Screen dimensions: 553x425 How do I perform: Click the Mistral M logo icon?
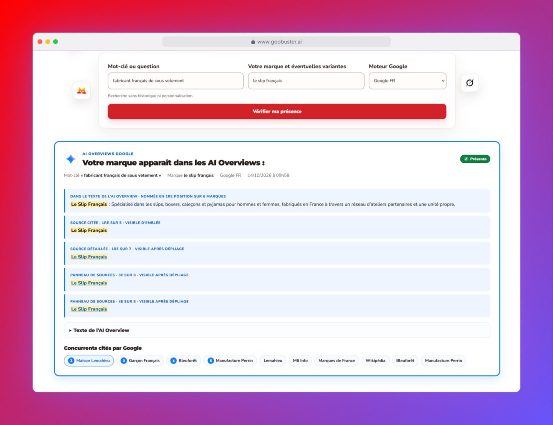point(81,90)
